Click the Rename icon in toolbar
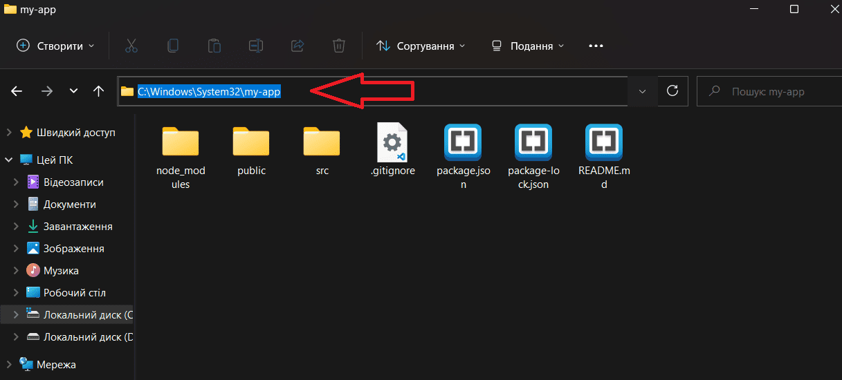Image resolution: width=842 pixels, height=380 pixels. (x=256, y=46)
